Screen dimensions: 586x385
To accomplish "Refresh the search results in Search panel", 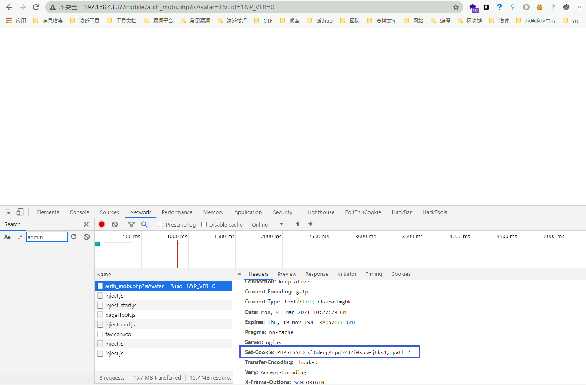I will (x=74, y=237).
